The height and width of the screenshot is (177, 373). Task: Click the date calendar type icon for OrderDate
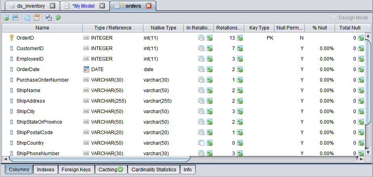coord(86,70)
